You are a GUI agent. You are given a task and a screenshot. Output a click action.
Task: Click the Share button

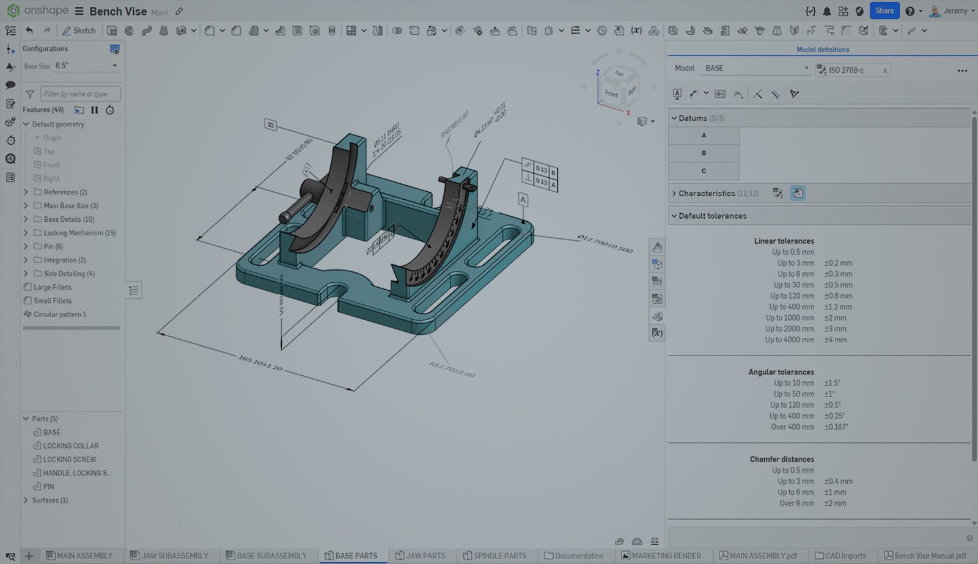(x=884, y=10)
